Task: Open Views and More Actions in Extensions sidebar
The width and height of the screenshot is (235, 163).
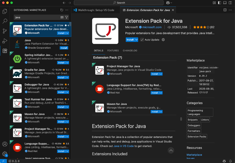Action: (x=67, y=10)
